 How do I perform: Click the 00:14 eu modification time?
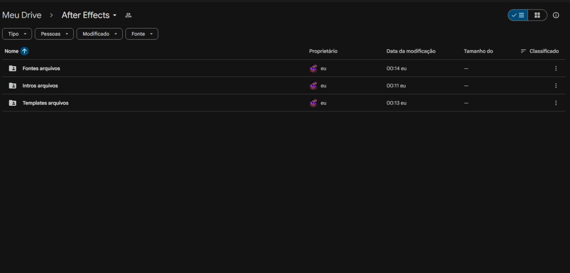pos(397,69)
